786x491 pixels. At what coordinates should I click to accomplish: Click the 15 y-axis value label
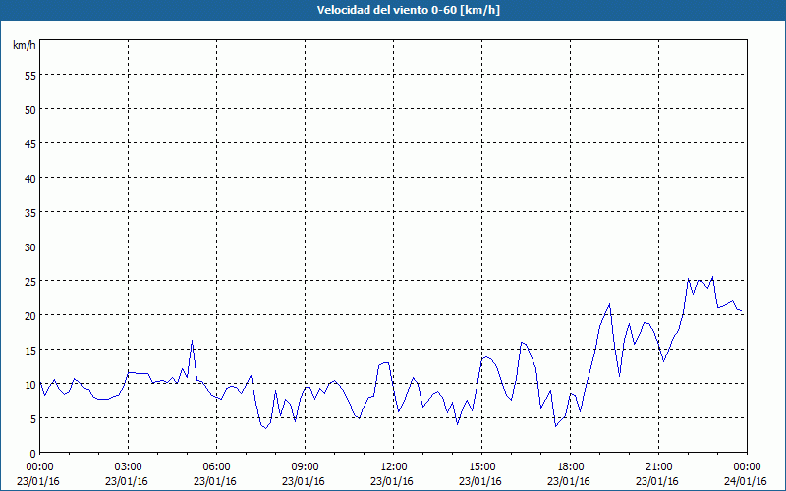(30, 351)
